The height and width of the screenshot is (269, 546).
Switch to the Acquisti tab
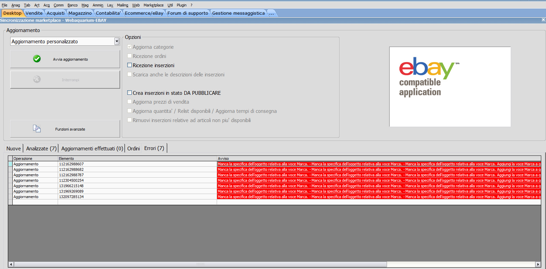(56, 13)
